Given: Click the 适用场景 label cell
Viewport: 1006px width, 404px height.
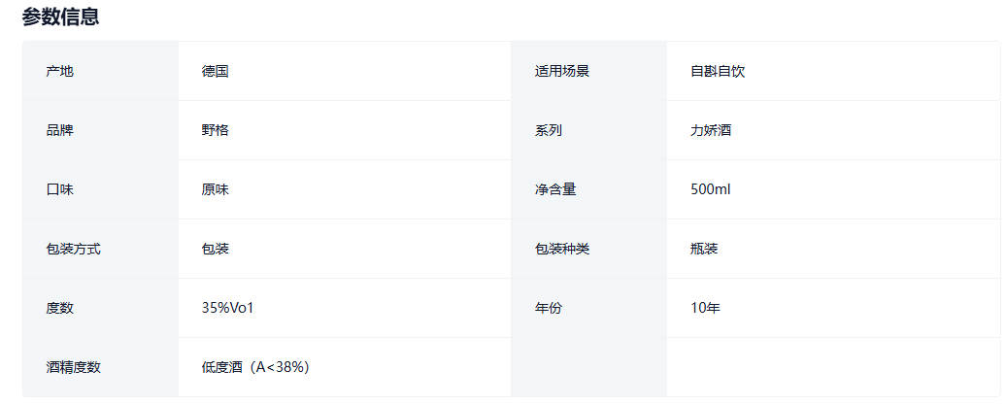Looking at the screenshot, I should 561,71.
